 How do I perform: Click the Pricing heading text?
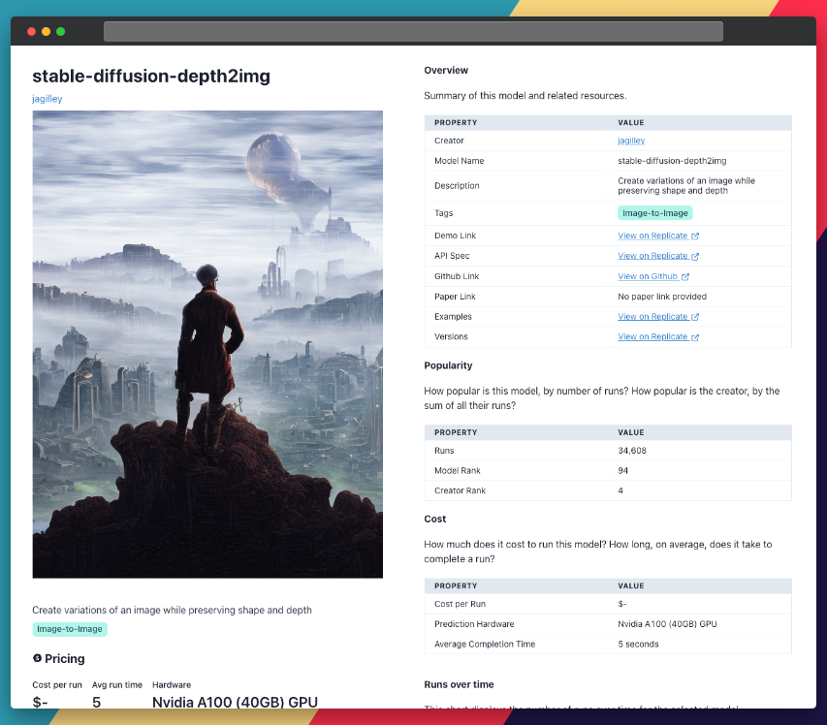click(x=64, y=658)
